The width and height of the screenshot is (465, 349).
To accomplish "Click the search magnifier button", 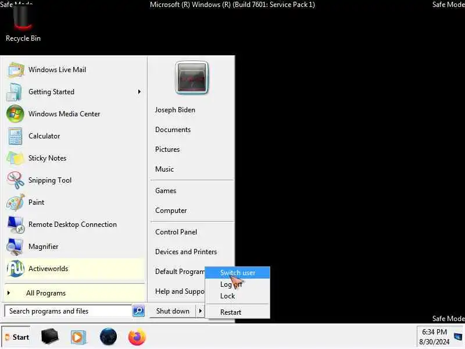I will [138, 311].
